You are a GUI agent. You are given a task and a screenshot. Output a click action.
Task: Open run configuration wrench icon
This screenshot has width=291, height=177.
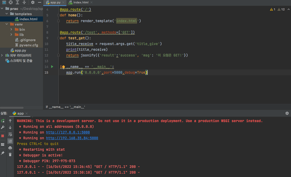point(3,127)
